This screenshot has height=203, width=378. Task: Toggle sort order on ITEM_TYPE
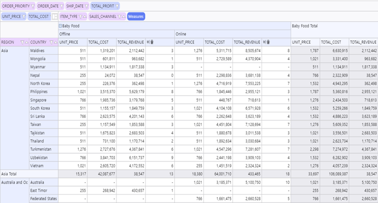pyautogui.click(x=84, y=16)
